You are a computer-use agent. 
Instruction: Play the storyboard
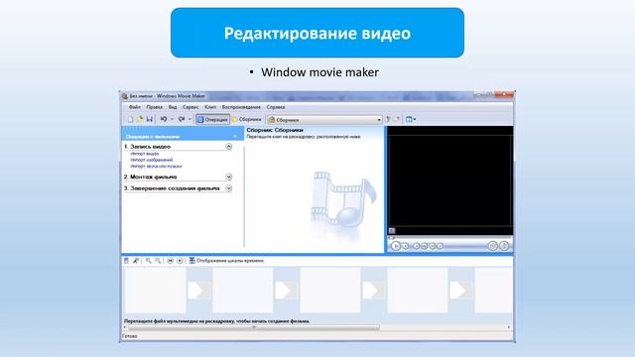pyautogui.click(x=180, y=261)
